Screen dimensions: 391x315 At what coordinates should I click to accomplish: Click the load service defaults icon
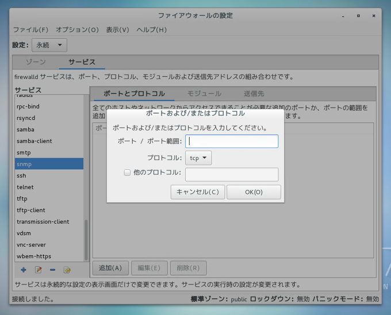coord(67,270)
